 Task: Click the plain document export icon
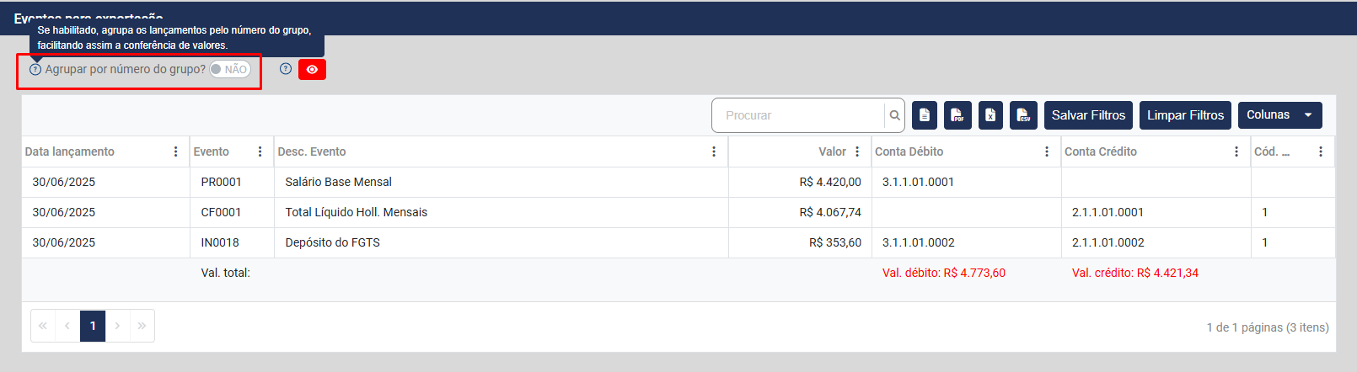(925, 115)
